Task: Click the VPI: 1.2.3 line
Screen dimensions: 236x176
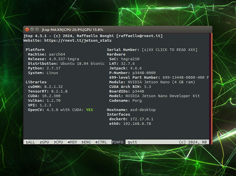Action: [39, 105]
